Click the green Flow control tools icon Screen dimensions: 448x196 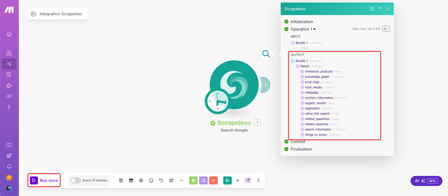pyautogui.click(x=193, y=180)
